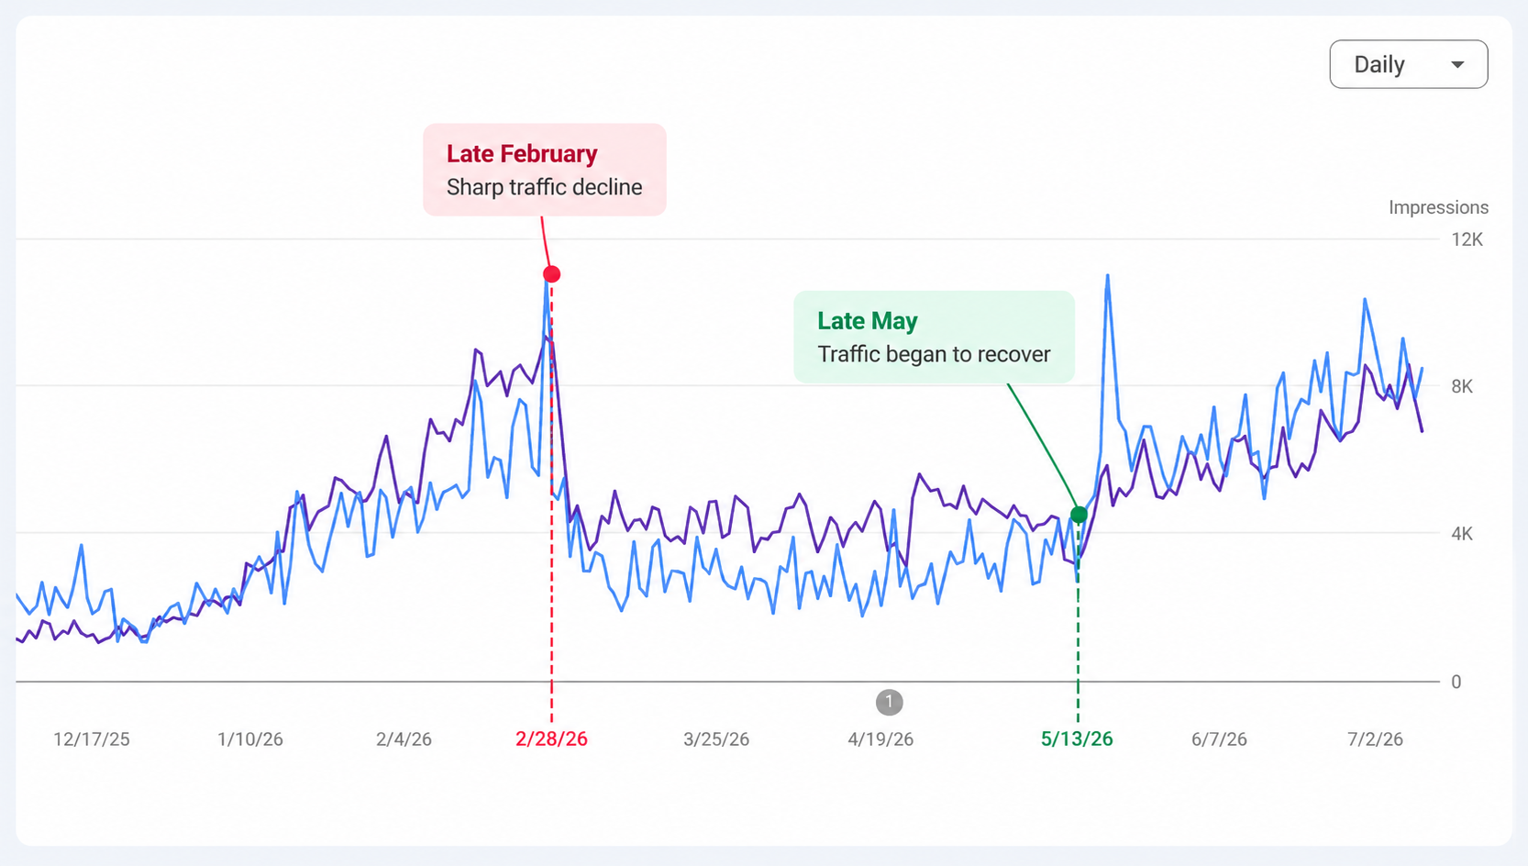Screen dimensions: 1528x866
Task: Click the 6/7/26 axis date
Action: tap(1219, 739)
